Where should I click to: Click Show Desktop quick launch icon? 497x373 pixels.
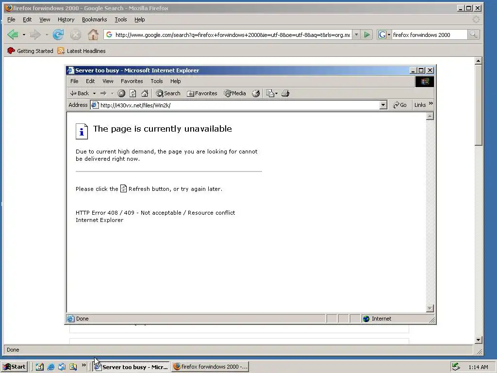[x=40, y=367]
